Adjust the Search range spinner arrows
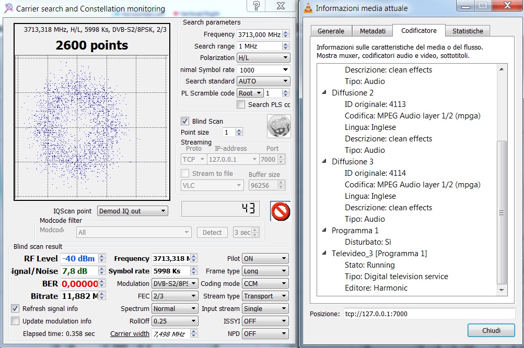The height and width of the screenshot is (348, 524). (x=286, y=46)
